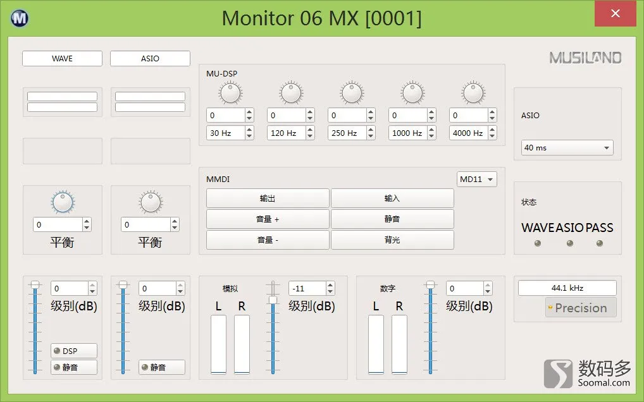This screenshot has height=402, width=644.
Task: Focus the 1000 Hz frequency field
Action: click(x=408, y=133)
